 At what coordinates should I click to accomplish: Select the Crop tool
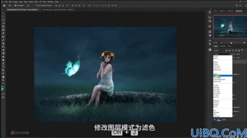click(3, 26)
